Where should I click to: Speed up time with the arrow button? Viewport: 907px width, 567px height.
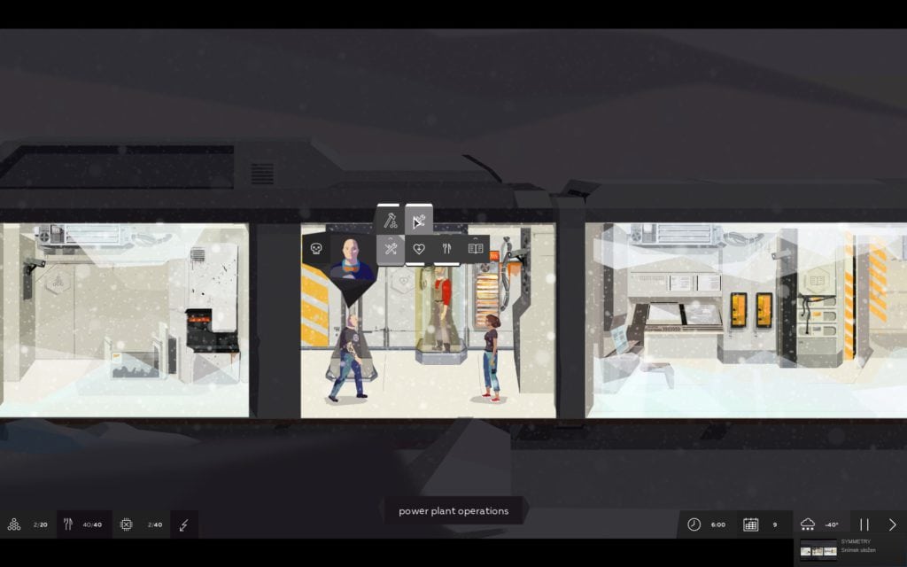click(893, 524)
